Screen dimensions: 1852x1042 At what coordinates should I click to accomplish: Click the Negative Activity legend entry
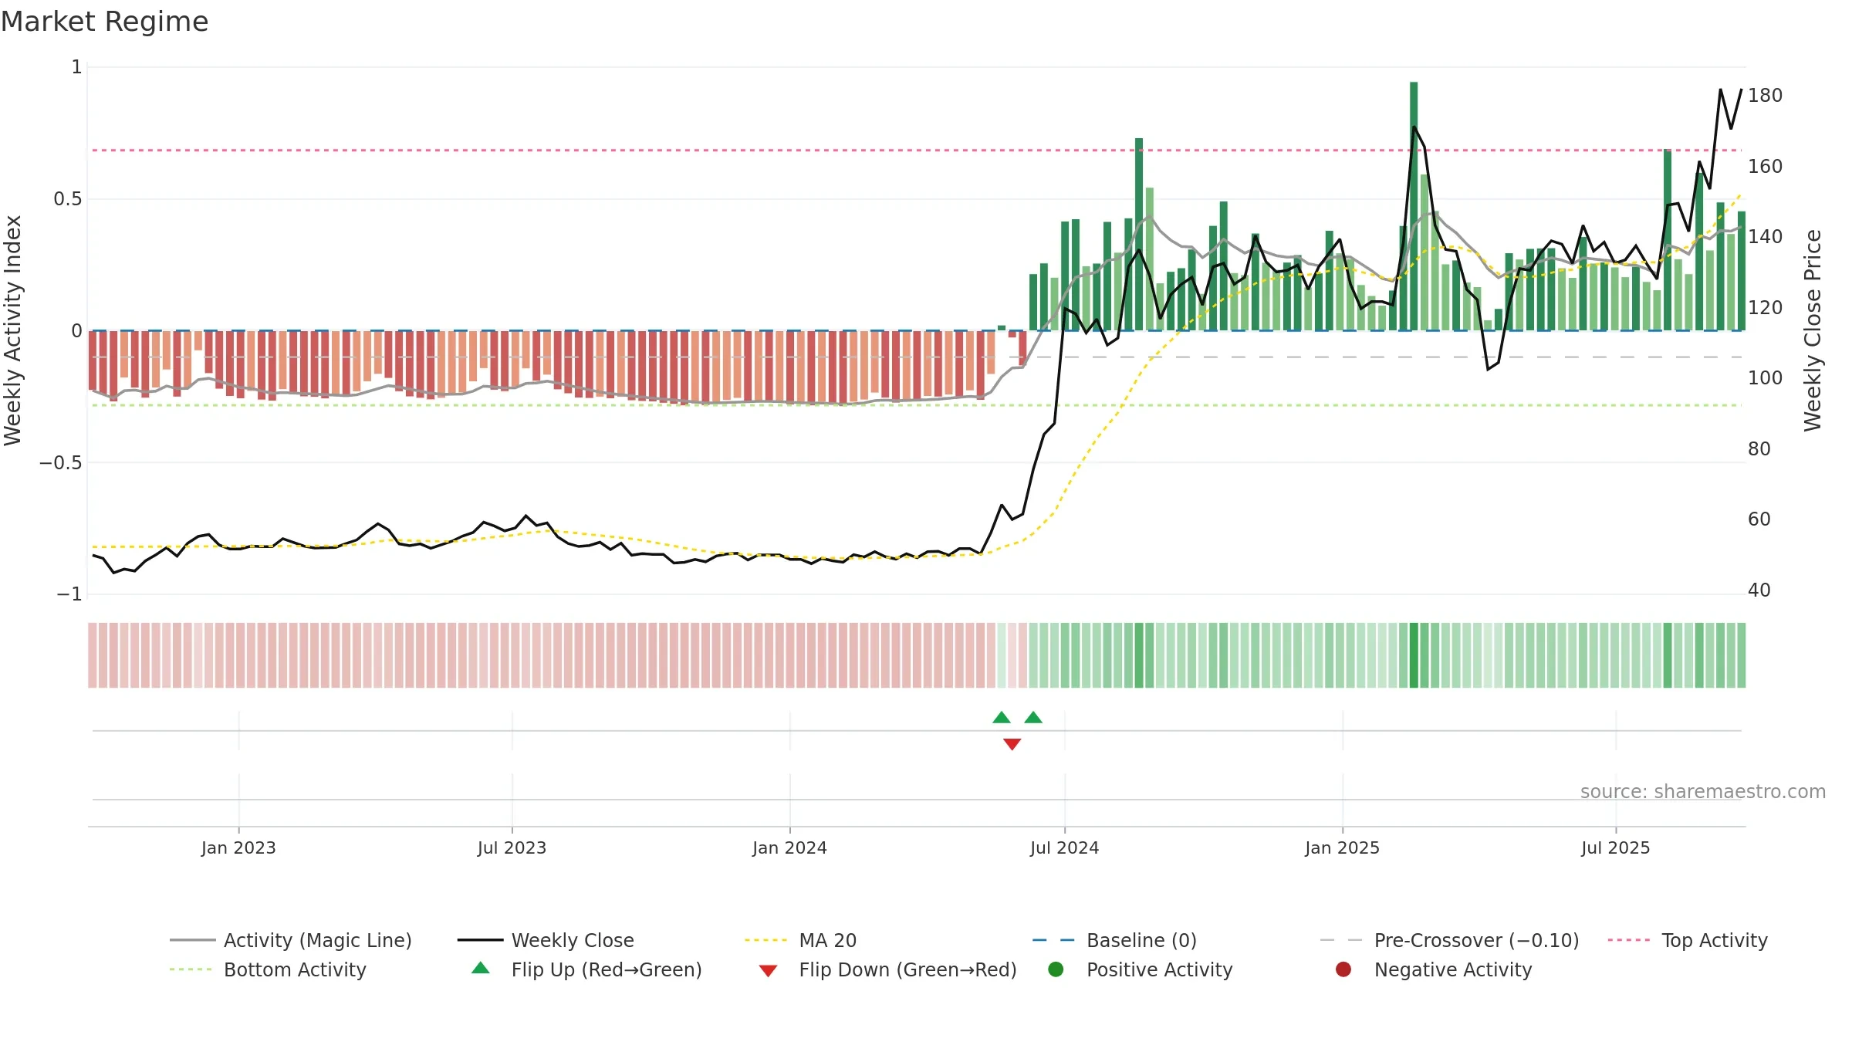[x=1433, y=969]
